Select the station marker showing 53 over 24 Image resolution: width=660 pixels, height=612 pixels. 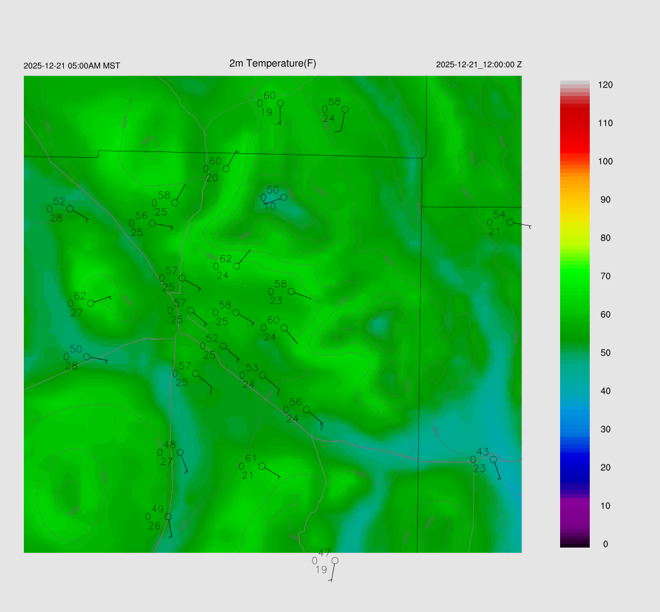(x=262, y=375)
